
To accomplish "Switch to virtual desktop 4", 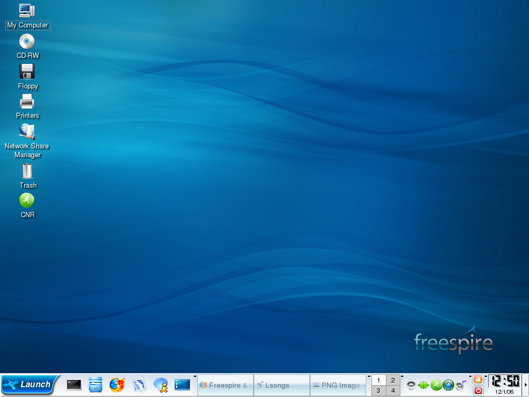I will (x=393, y=391).
